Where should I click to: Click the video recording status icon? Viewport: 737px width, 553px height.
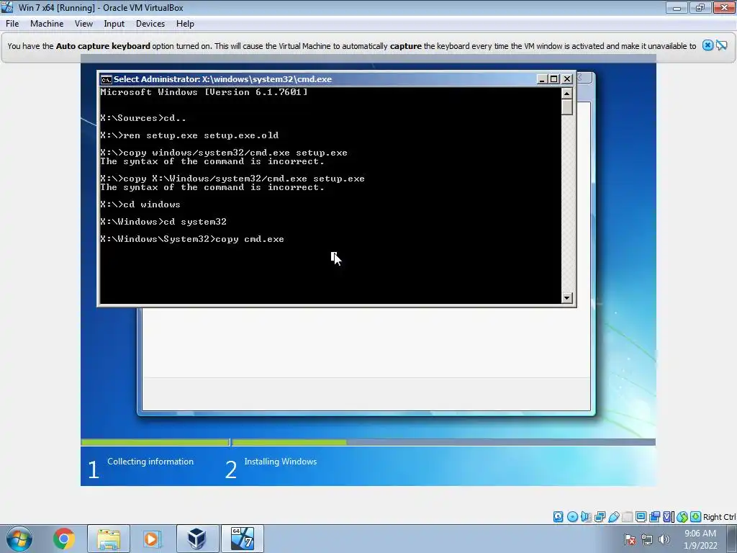point(654,517)
